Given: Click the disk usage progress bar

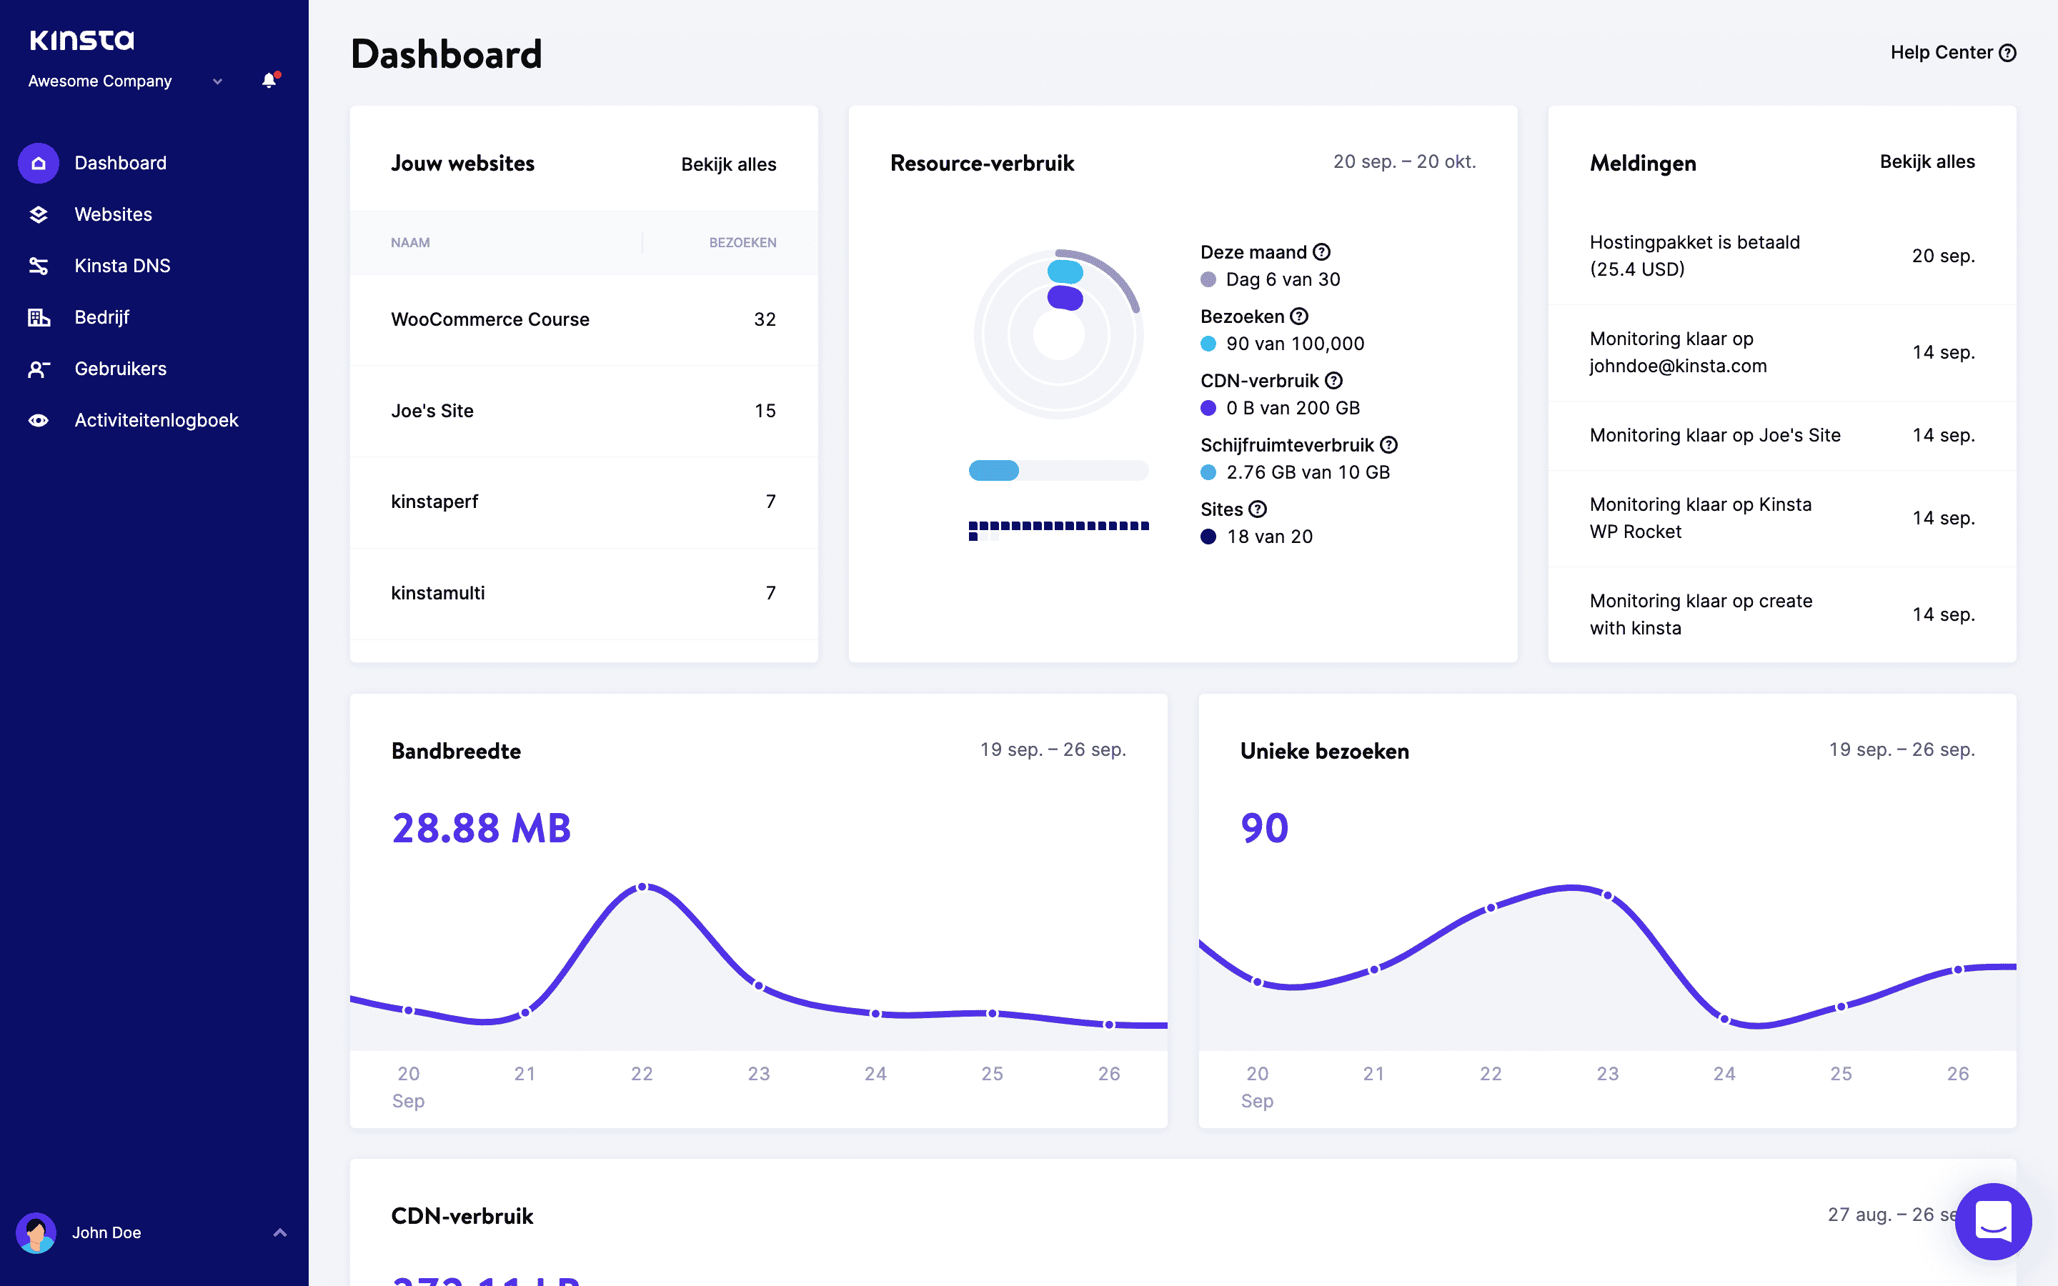Looking at the screenshot, I should 1059,469.
